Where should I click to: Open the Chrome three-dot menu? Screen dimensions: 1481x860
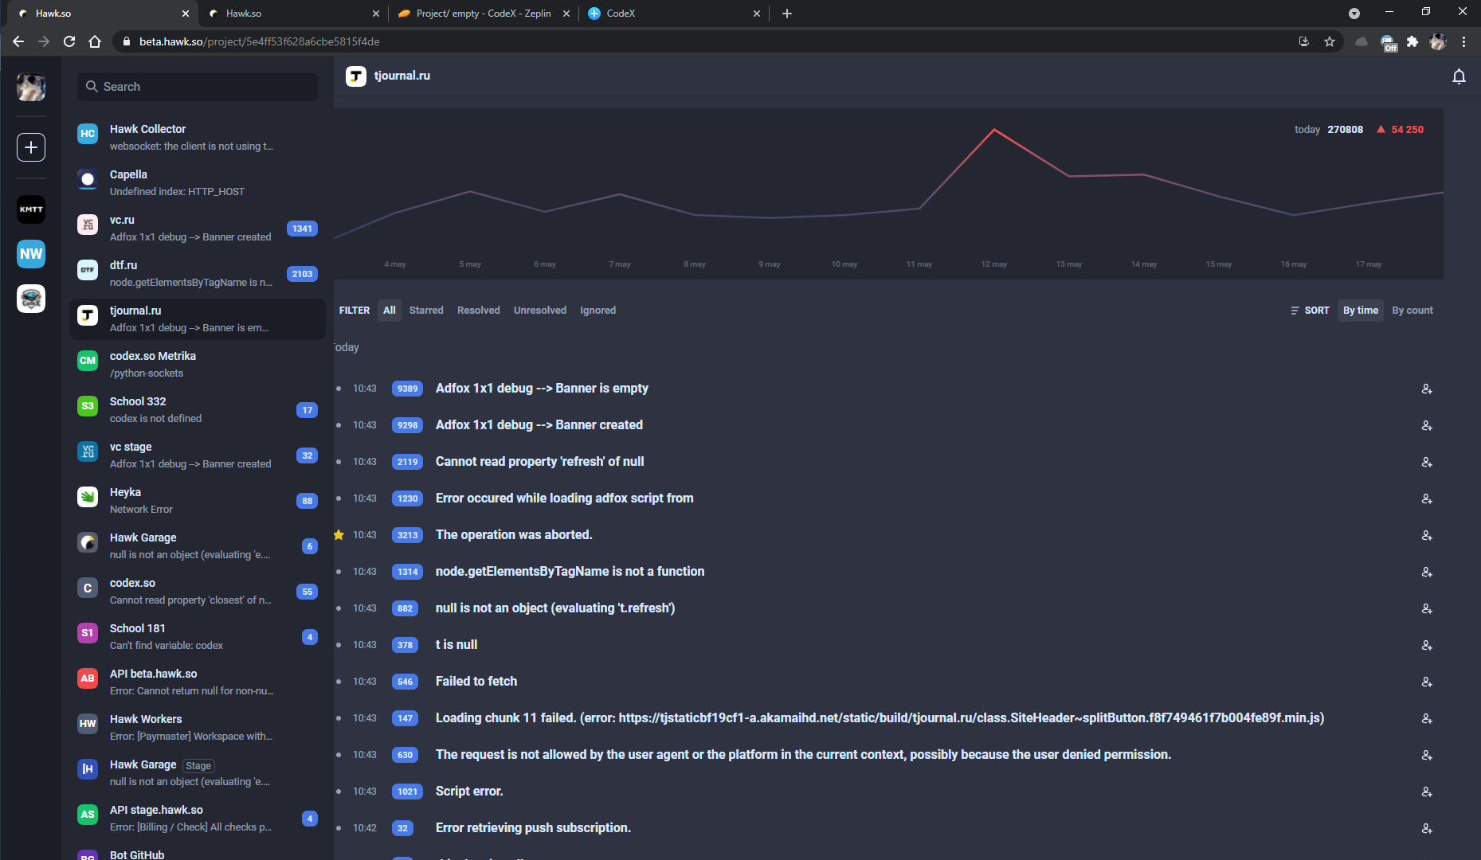pos(1463,41)
